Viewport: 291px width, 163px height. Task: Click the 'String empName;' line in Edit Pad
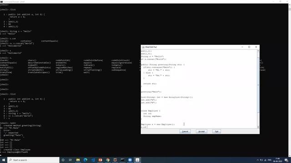(x=152, y=116)
